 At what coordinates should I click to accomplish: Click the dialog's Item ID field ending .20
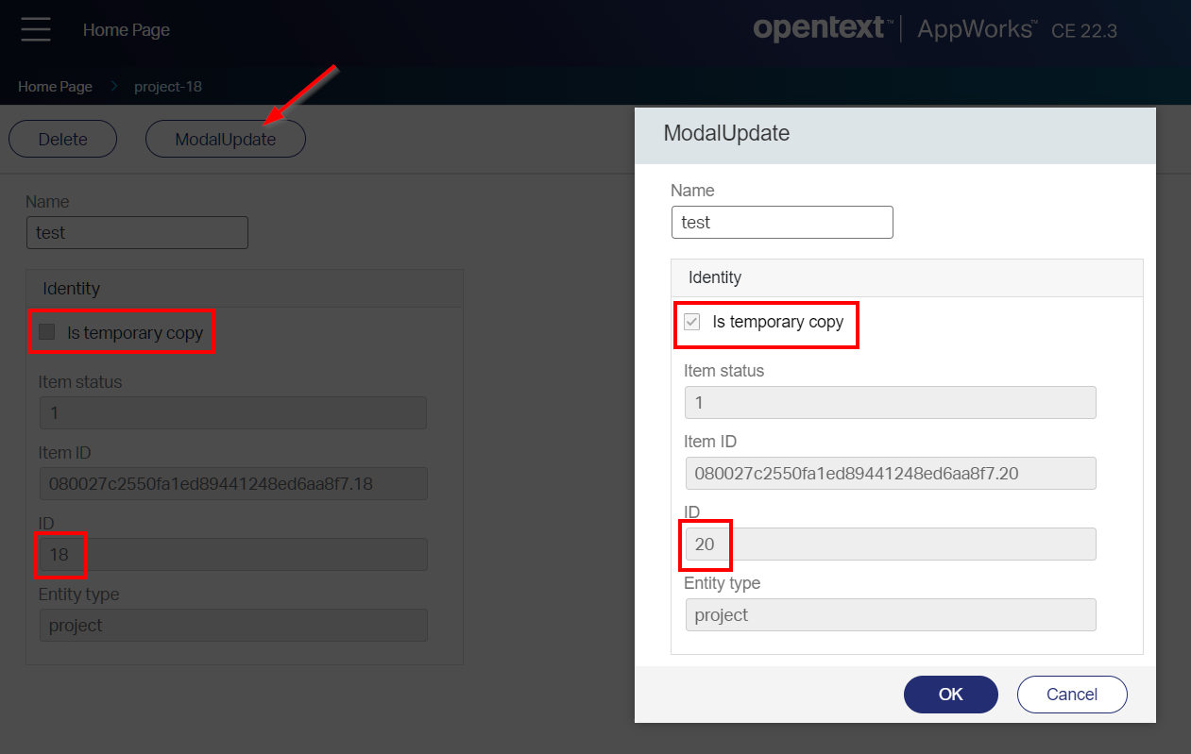click(x=890, y=473)
